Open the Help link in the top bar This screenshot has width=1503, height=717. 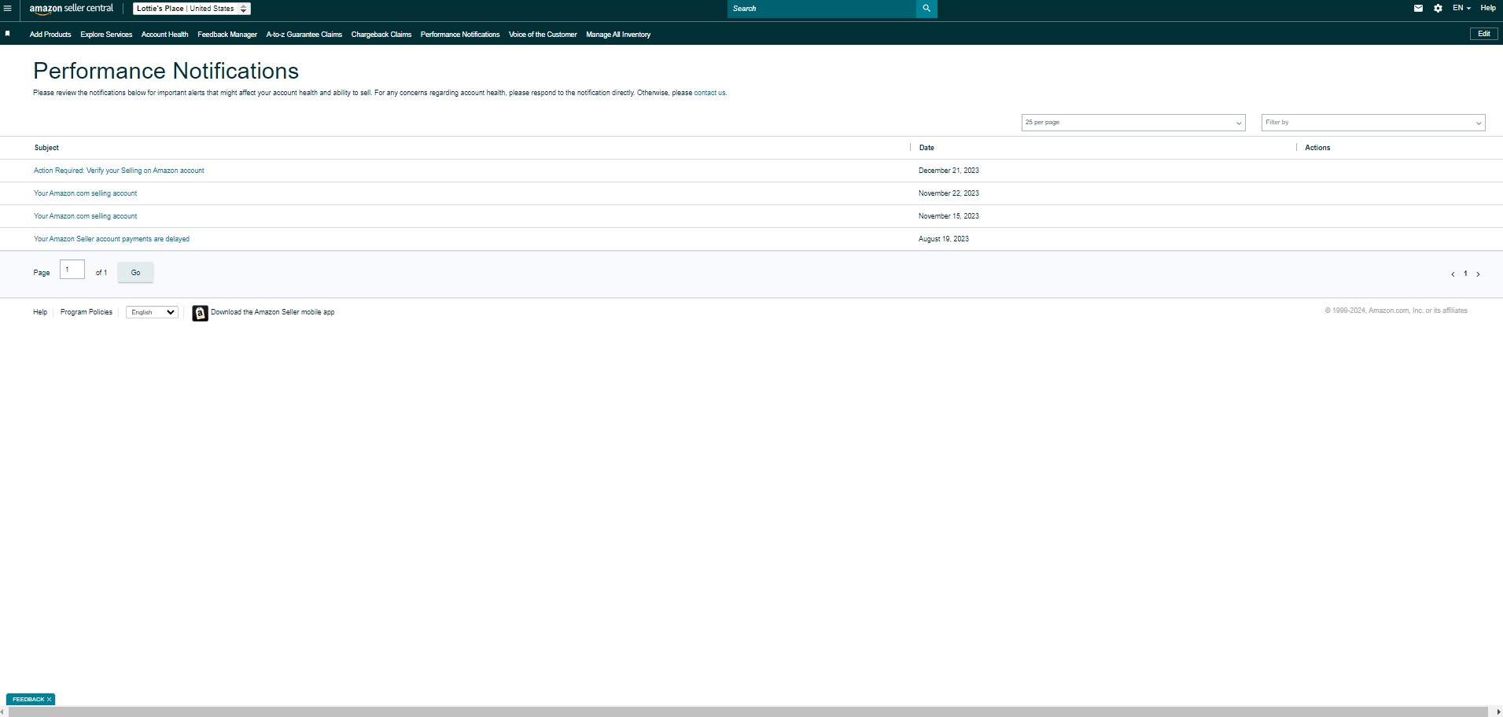point(1488,9)
